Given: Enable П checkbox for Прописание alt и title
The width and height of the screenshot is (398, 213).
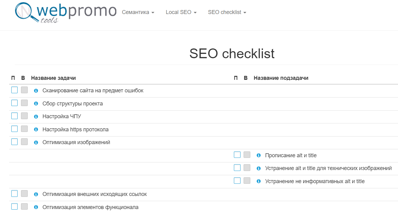Looking at the screenshot, I should pyautogui.click(x=237, y=154).
